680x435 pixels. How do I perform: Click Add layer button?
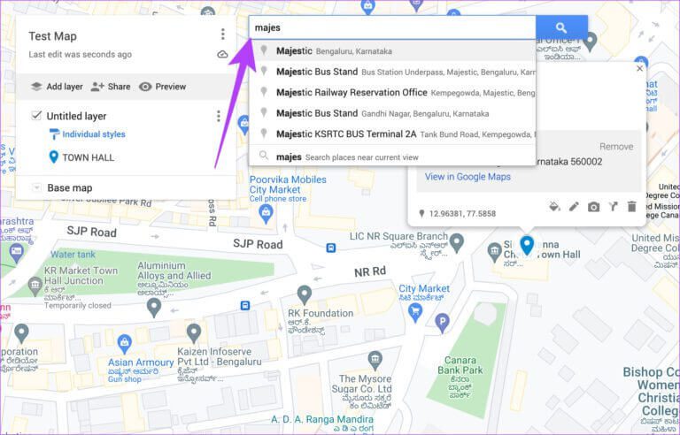coord(57,87)
